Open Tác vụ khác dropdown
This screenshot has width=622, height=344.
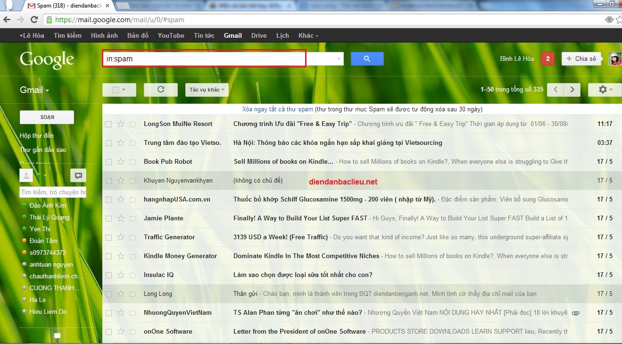pos(207,90)
